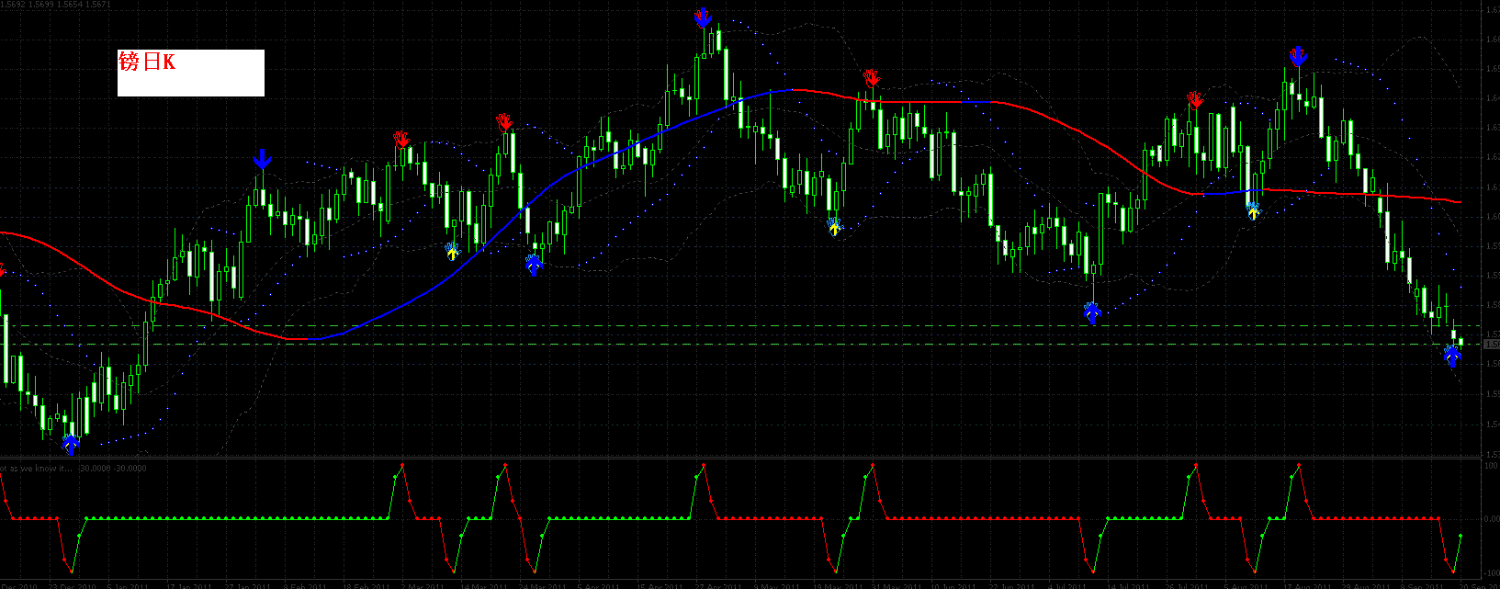Select the upper green dashed horizontal line
This screenshot has height=589, width=1500.
[x=742, y=326]
